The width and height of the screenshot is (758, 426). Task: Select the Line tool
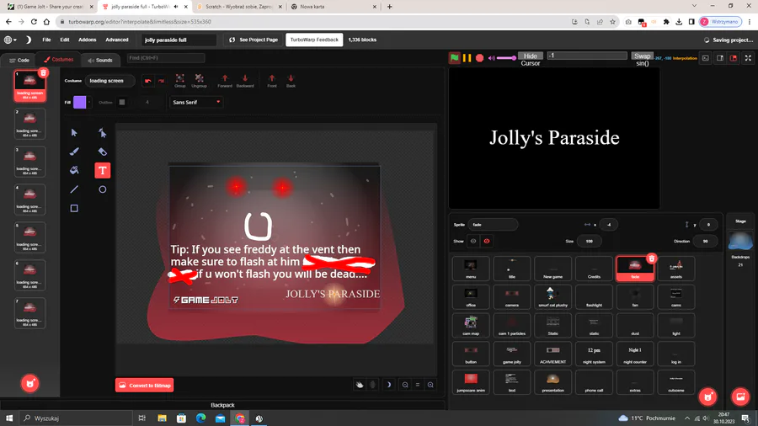[74, 189]
